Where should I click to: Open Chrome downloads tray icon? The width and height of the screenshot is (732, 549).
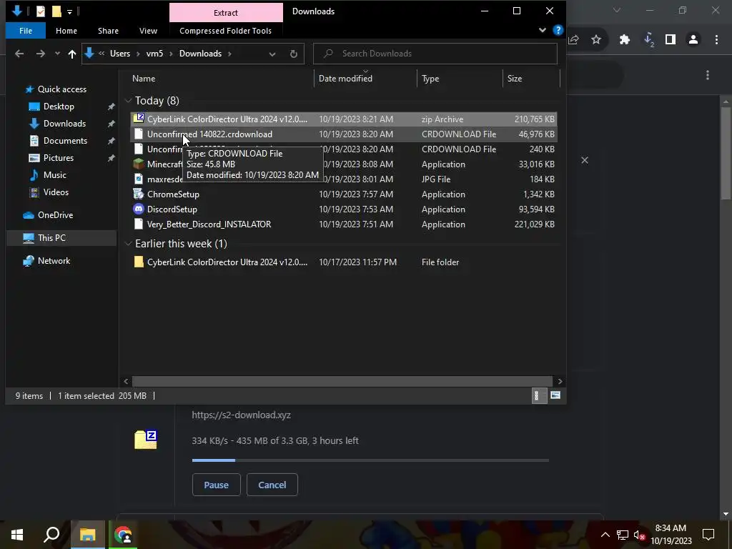[x=649, y=40]
